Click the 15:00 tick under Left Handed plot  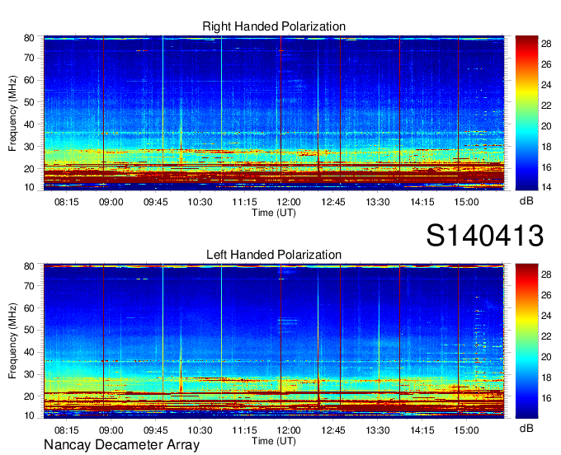point(467,430)
